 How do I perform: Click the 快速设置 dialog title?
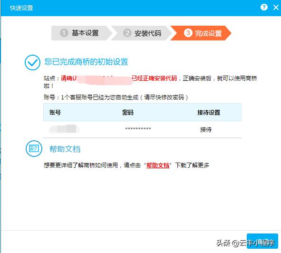21,8
